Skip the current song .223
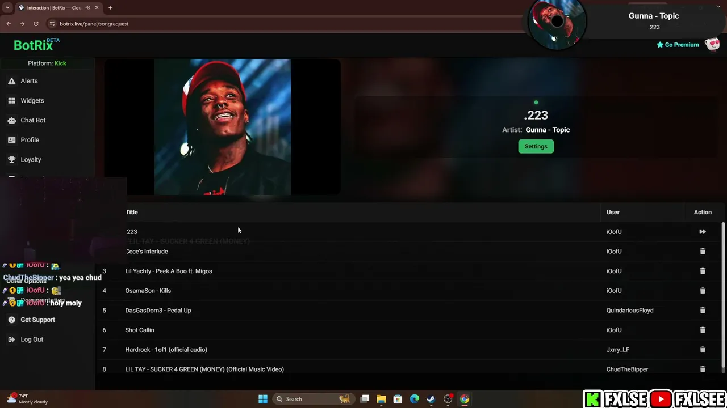This screenshot has height=408, width=727. click(x=703, y=232)
